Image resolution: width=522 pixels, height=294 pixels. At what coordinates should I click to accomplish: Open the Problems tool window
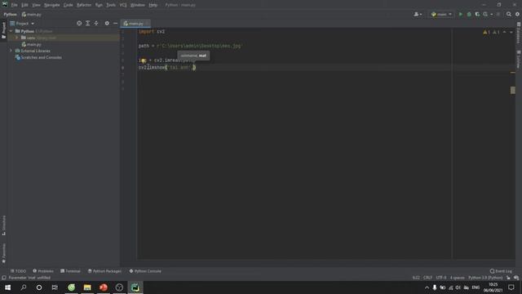coord(43,271)
